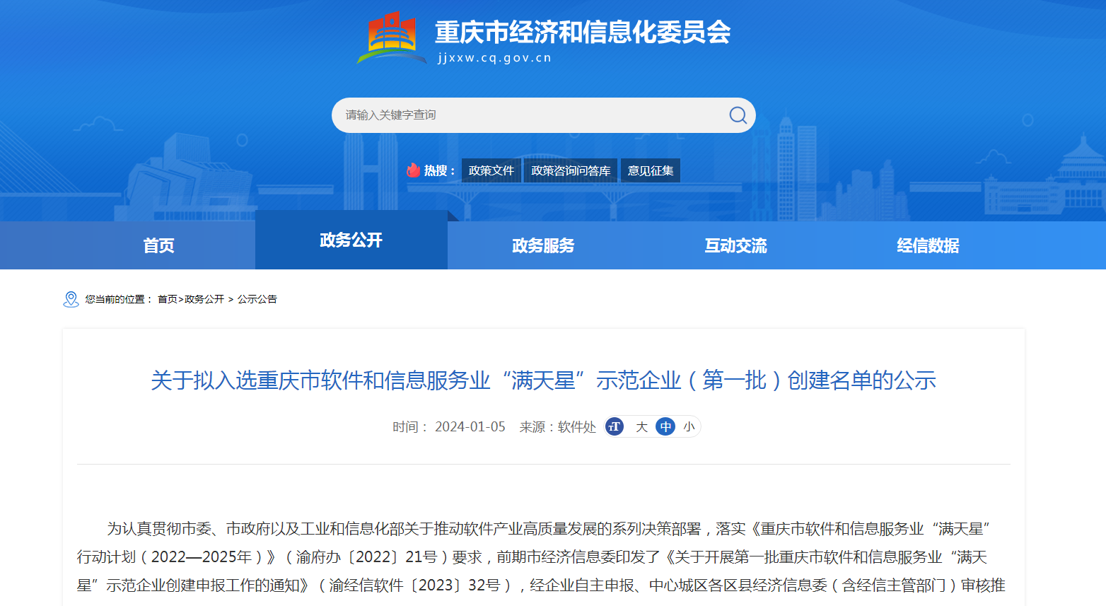Screen dimensions: 1106x606
Task: Go to 首页 home tab
Action: pyautogui.click(x=158, y=245)
